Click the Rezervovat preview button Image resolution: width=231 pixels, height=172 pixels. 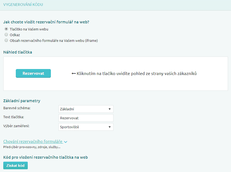[x=33, y=73]
